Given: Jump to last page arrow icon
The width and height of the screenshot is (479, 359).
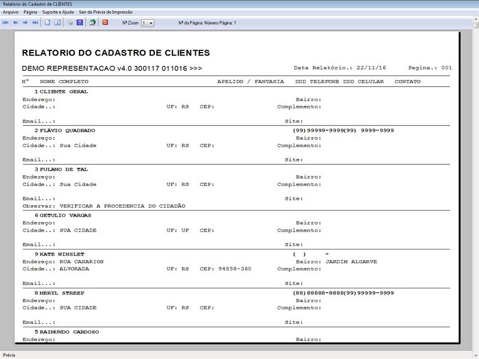Looking at the screenshot, I should click(35, 23).
